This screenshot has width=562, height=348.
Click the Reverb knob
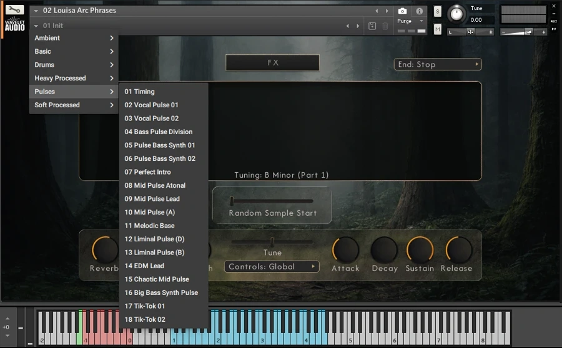(105, 249)
